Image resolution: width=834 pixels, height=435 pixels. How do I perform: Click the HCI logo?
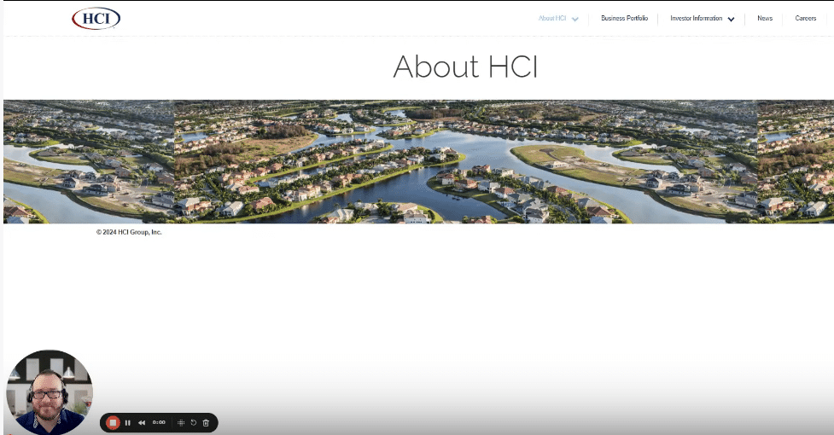coord(96,19)
